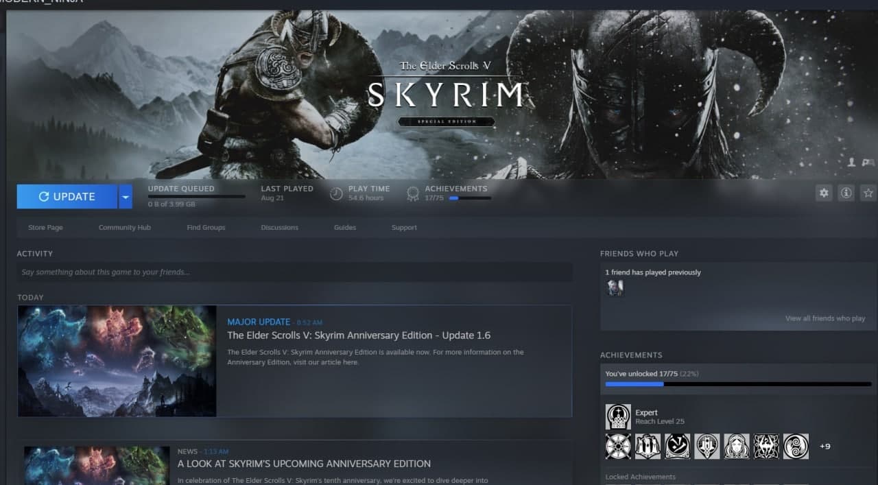878x485 pixels.
Task: Click the 'UPDATE QUEUED' status text
Action: click(x=181, y=189)
